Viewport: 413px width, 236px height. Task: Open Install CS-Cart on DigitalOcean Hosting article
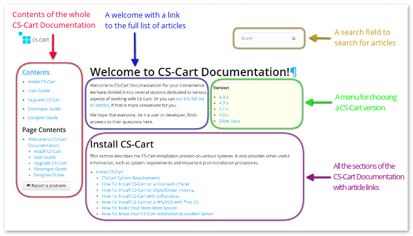coord(147,190)
